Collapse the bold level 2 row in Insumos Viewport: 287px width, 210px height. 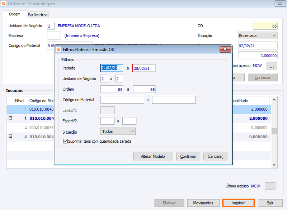(x=10, y=136)
